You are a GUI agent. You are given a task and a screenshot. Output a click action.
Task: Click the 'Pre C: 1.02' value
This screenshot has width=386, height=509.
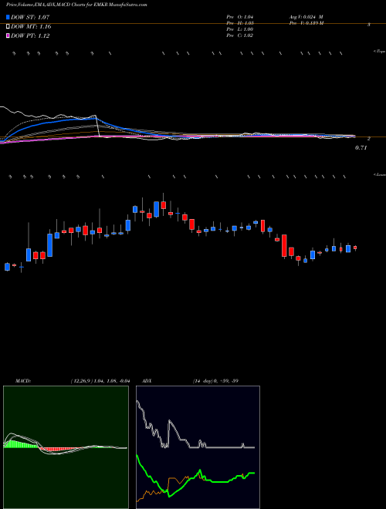[x=240, y=35]
